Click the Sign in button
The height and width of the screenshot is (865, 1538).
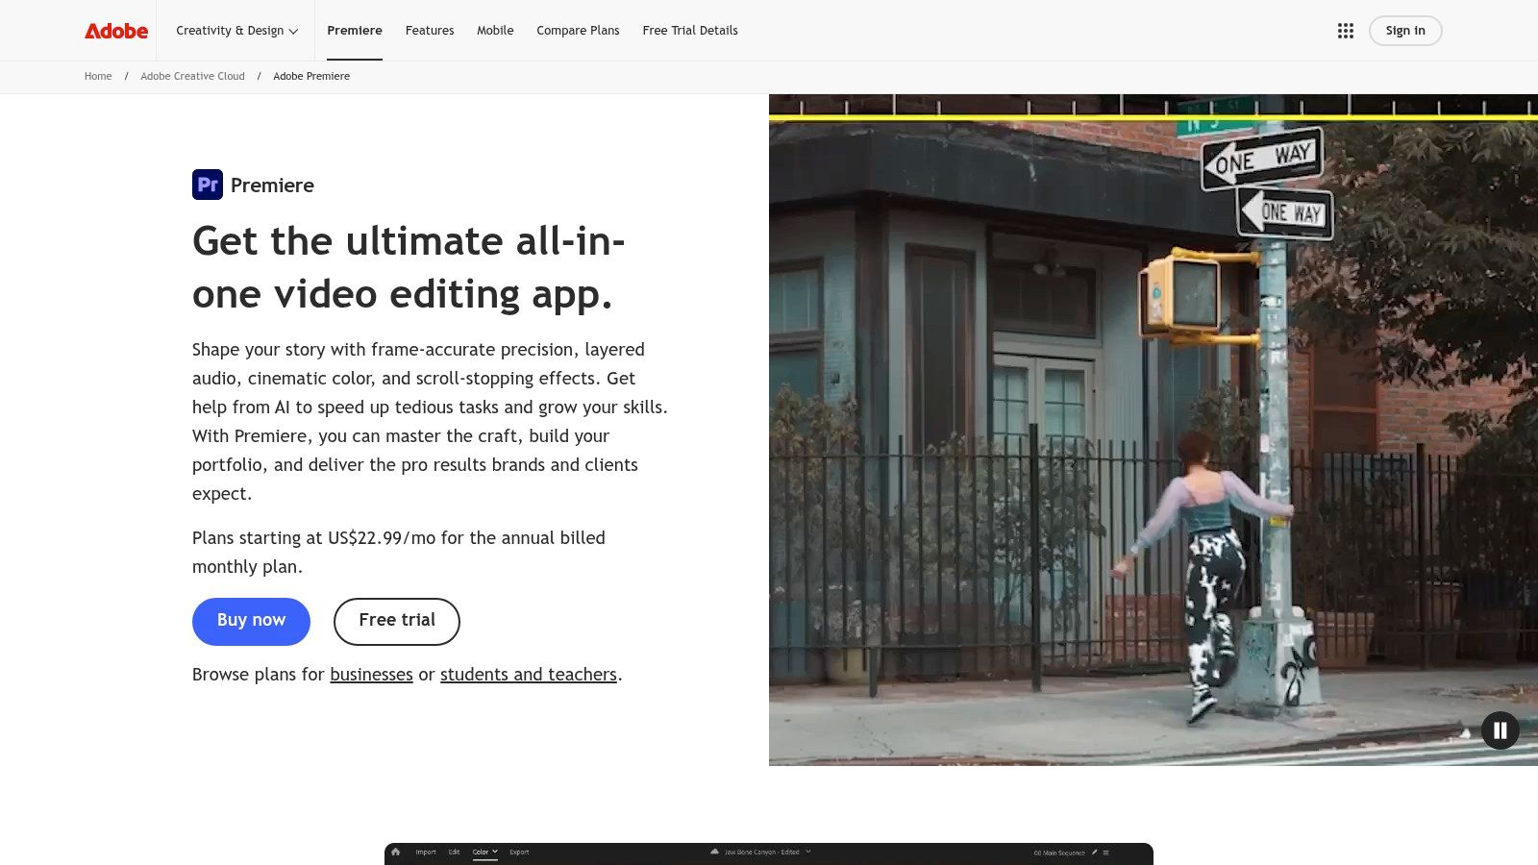tap(1405, 31)
